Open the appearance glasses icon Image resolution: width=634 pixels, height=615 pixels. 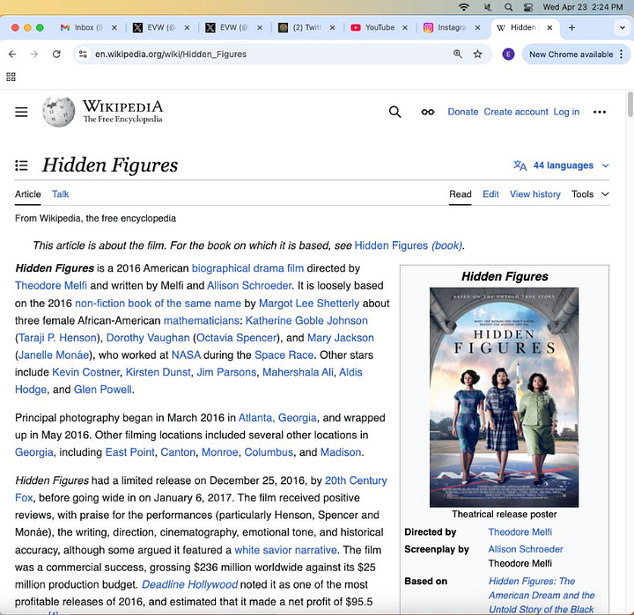coord(427,112)
